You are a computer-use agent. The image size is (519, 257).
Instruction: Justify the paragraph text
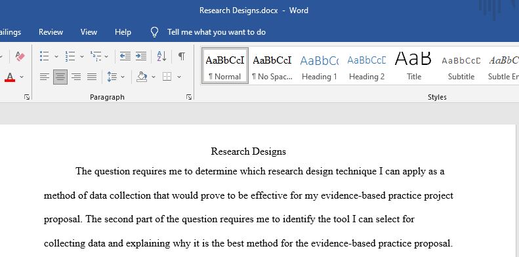pos(92,77)
